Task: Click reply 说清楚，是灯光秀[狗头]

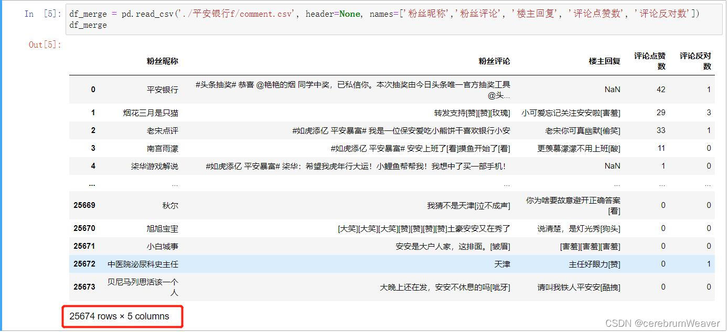Action: (x=579, y=228)
